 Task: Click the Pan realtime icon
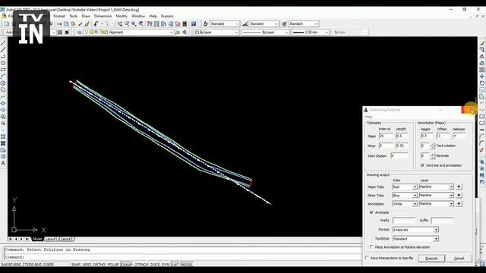(120, 24)
